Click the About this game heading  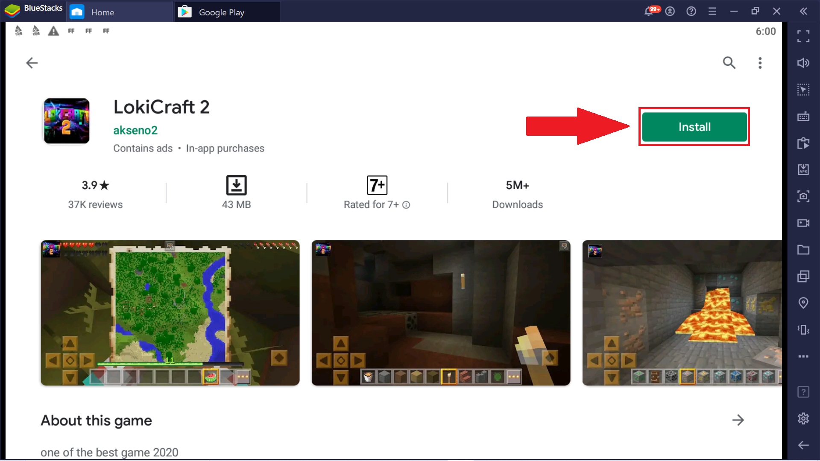(x=96, y=420)
